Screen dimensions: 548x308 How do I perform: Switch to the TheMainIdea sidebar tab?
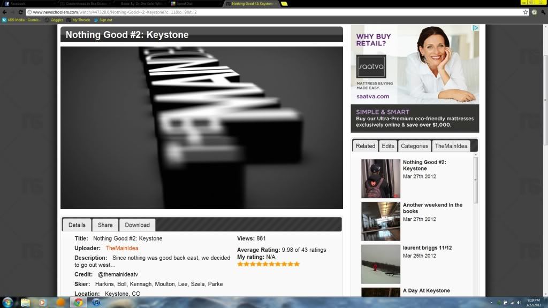(451, 146)
